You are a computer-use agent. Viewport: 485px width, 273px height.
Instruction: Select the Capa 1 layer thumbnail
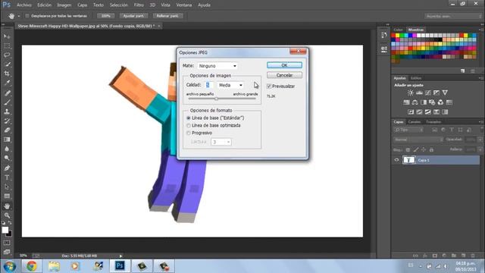[408, 160]
